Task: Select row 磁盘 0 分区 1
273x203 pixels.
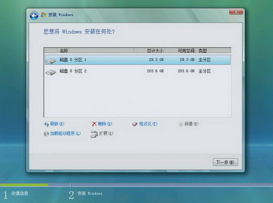Action: [138, 60]
